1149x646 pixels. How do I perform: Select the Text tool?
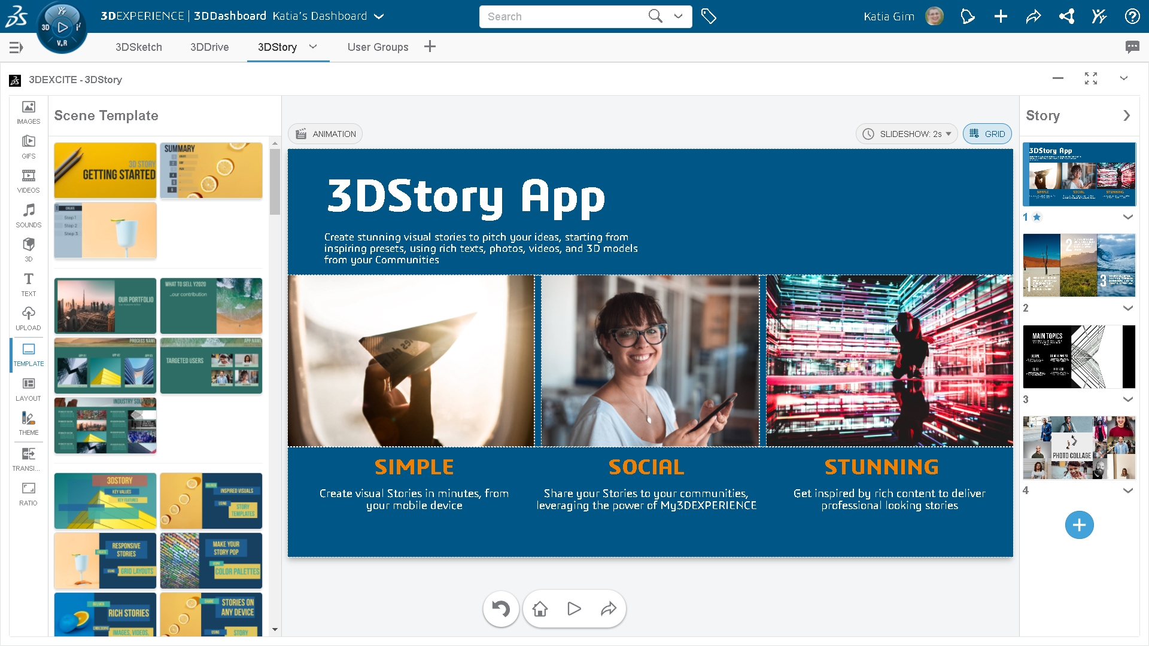[x=28, y=284]
